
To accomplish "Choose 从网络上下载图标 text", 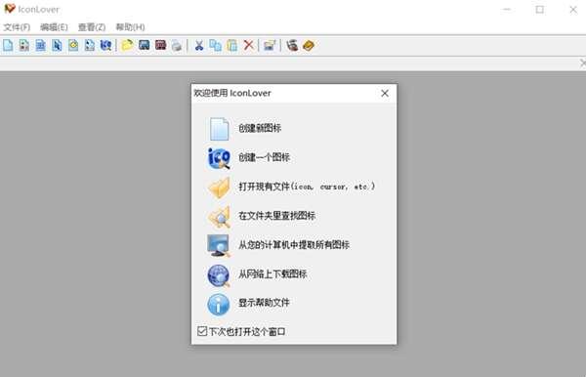I will coord(272,274).
